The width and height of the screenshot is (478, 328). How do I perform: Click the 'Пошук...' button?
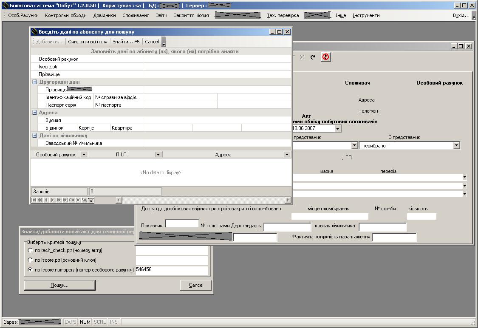coord(59,285)
